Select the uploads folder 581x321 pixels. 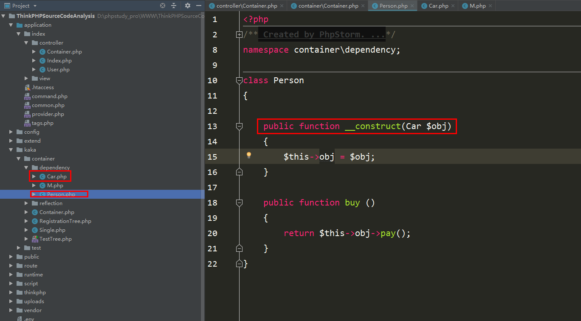[34, 301]
